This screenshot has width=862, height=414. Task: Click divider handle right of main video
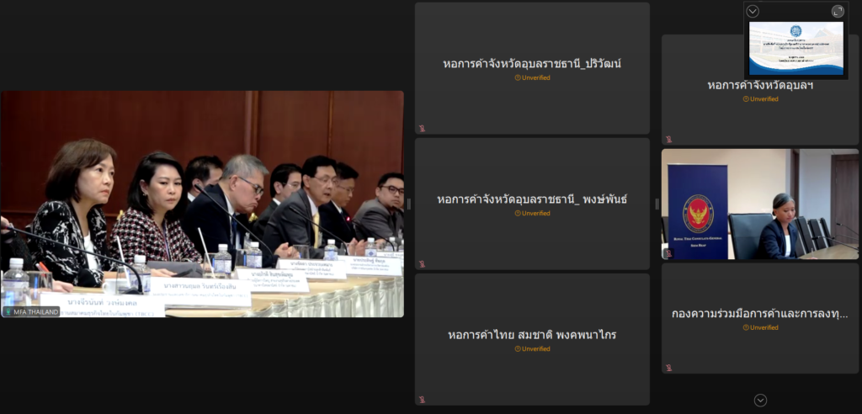pos(408,204)
